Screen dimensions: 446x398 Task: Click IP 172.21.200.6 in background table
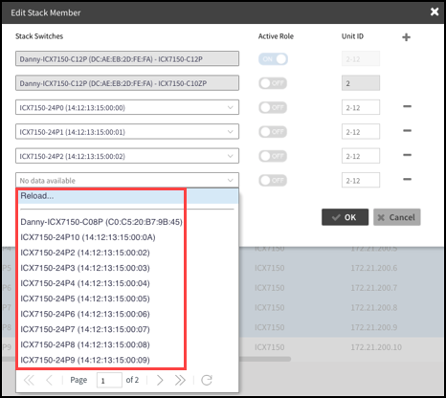pos(374,268)
